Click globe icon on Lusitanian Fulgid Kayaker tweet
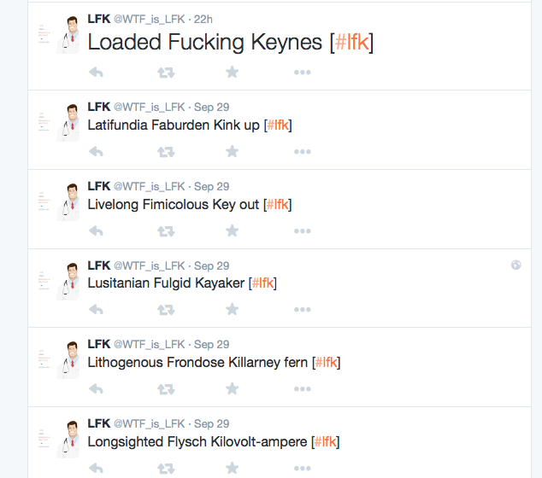 [516, 265]
